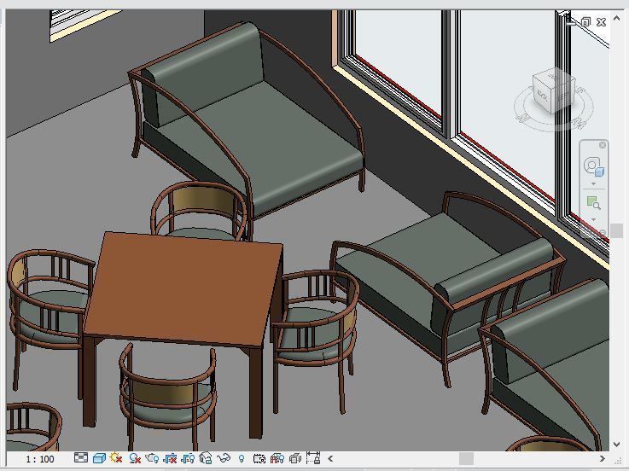Click the Reveal Hidden Elements lightbulb
629x471 pixels.
tap(242, 458)
